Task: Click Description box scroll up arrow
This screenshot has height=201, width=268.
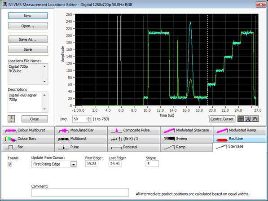Action: click(x=44, y=95)
